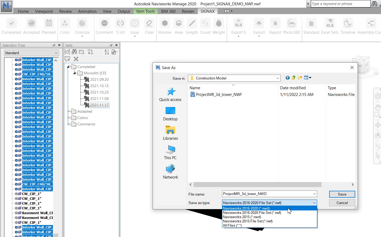381x237 pixels.
Task: Collapse the Monolith [CF] folder
Action: pos(75,73)
